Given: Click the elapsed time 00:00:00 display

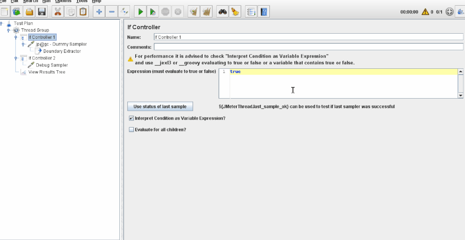Looking at the screenshot, I should (409, 12).
